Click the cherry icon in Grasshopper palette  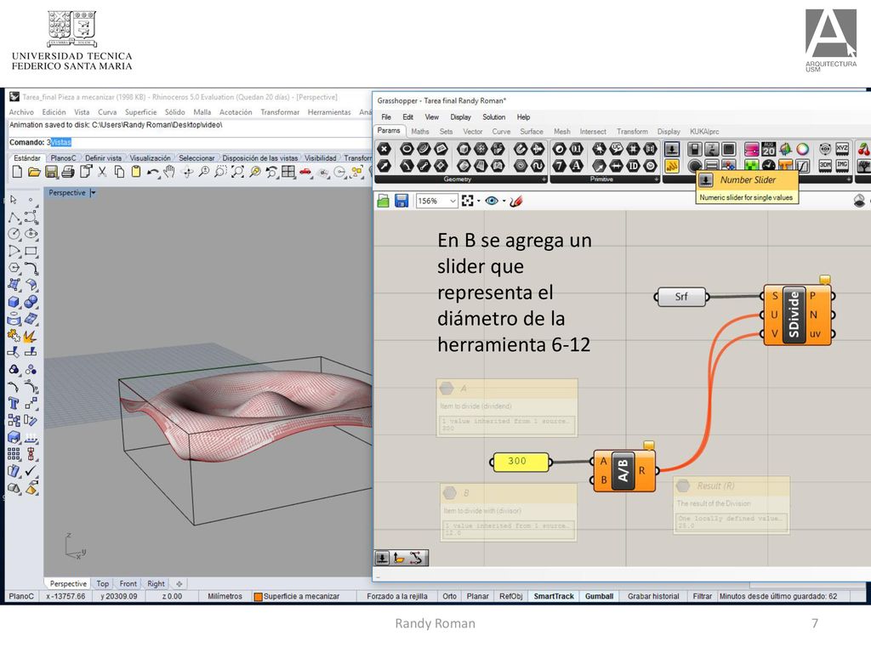click(863, 149)
